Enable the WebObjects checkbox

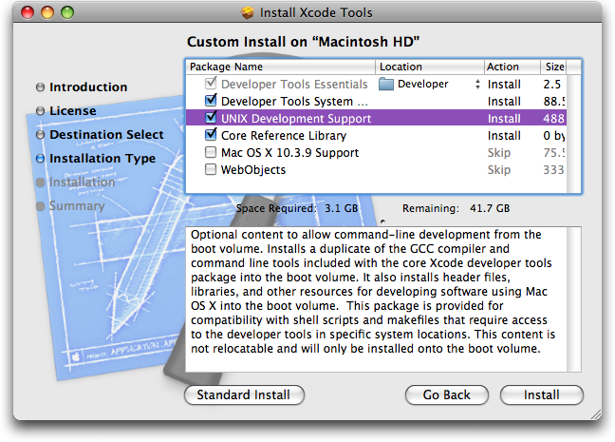click(211, 169)
